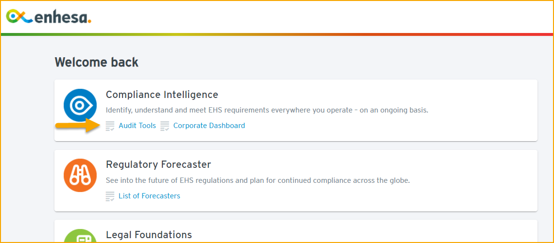Click the checklist icon beside Corporate Dashboard

pyautogui.click(x=165, y=126)
